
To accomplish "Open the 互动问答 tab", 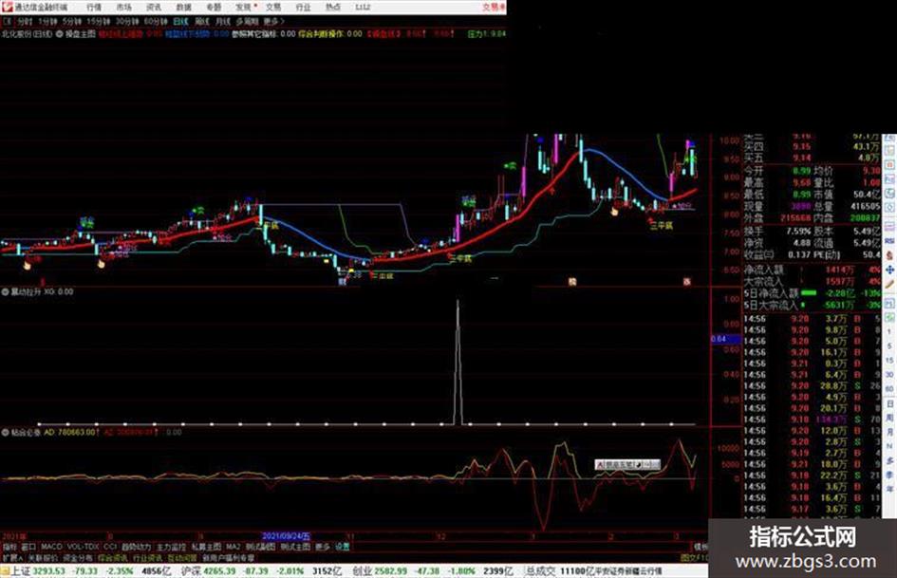I will tap(182, 558).
